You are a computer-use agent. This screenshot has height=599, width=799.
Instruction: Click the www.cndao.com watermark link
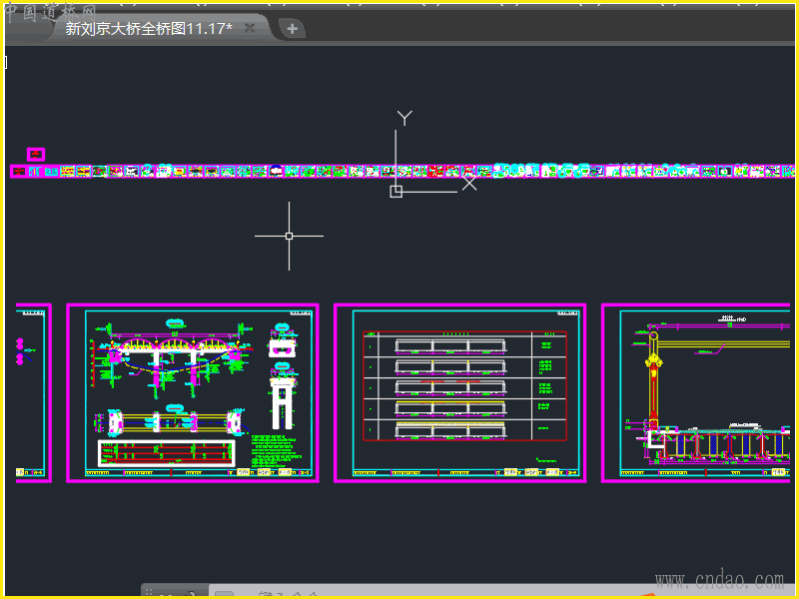(x=719, y=579)
